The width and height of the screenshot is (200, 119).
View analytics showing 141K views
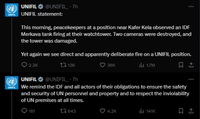(142, 111)
